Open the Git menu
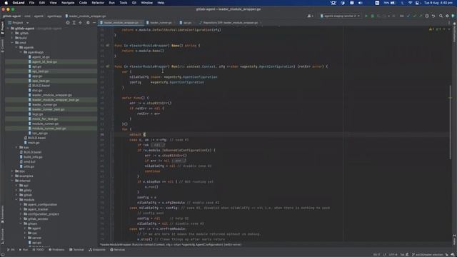This screenshot has height=257, width=457. (134, 3)
